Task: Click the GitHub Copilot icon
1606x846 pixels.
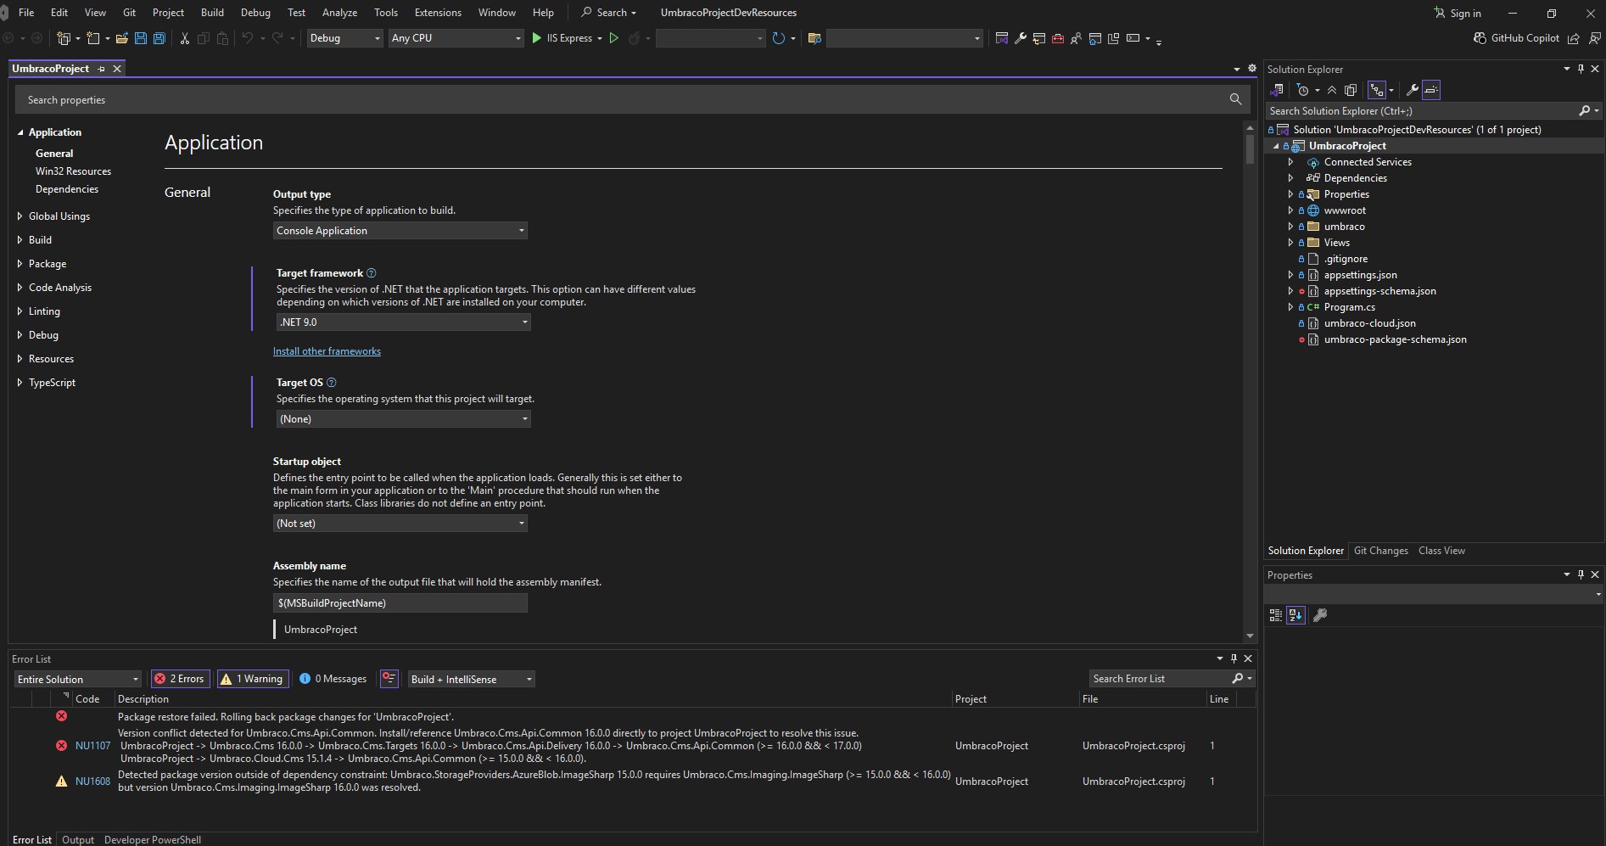Action: click(x=1480, y=38)
